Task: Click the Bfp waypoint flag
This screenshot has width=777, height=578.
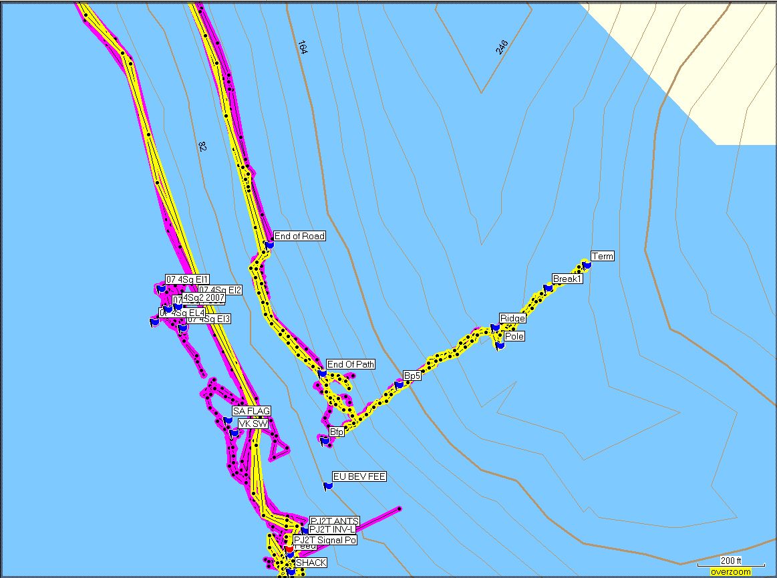Action: coord(325,441)
